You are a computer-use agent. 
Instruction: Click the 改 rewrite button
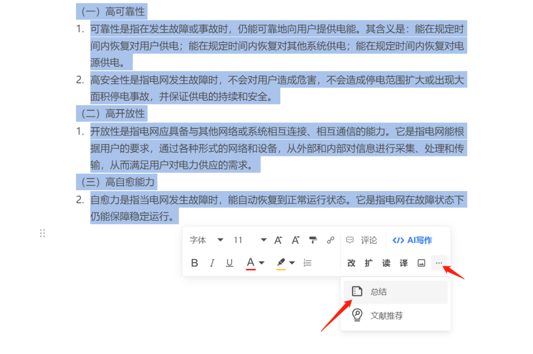[x=351, y=263]
